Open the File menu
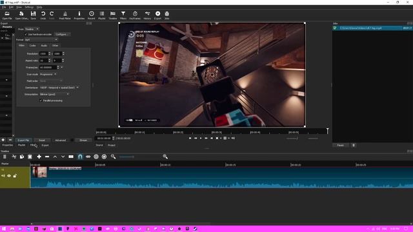Image resolution: width=413 pixels, height=232 pixels. pyautogui.click(x=4, y=7)
